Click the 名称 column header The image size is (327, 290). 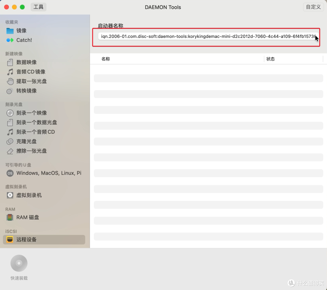(x=106, y=59)
